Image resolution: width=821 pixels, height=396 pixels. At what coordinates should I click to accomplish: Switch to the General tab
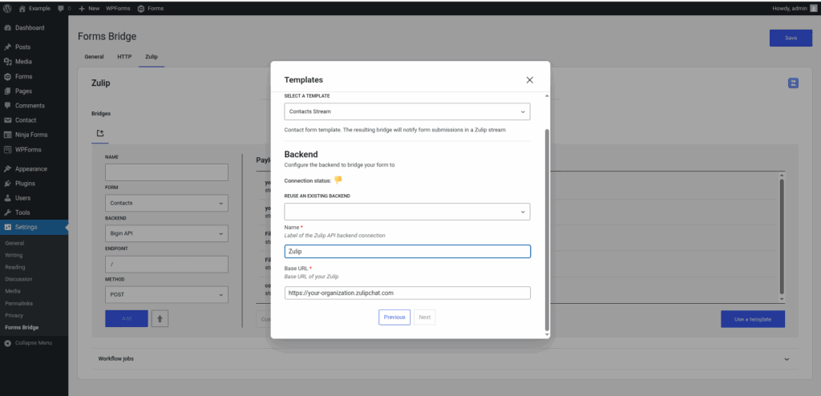click(95, 57)
